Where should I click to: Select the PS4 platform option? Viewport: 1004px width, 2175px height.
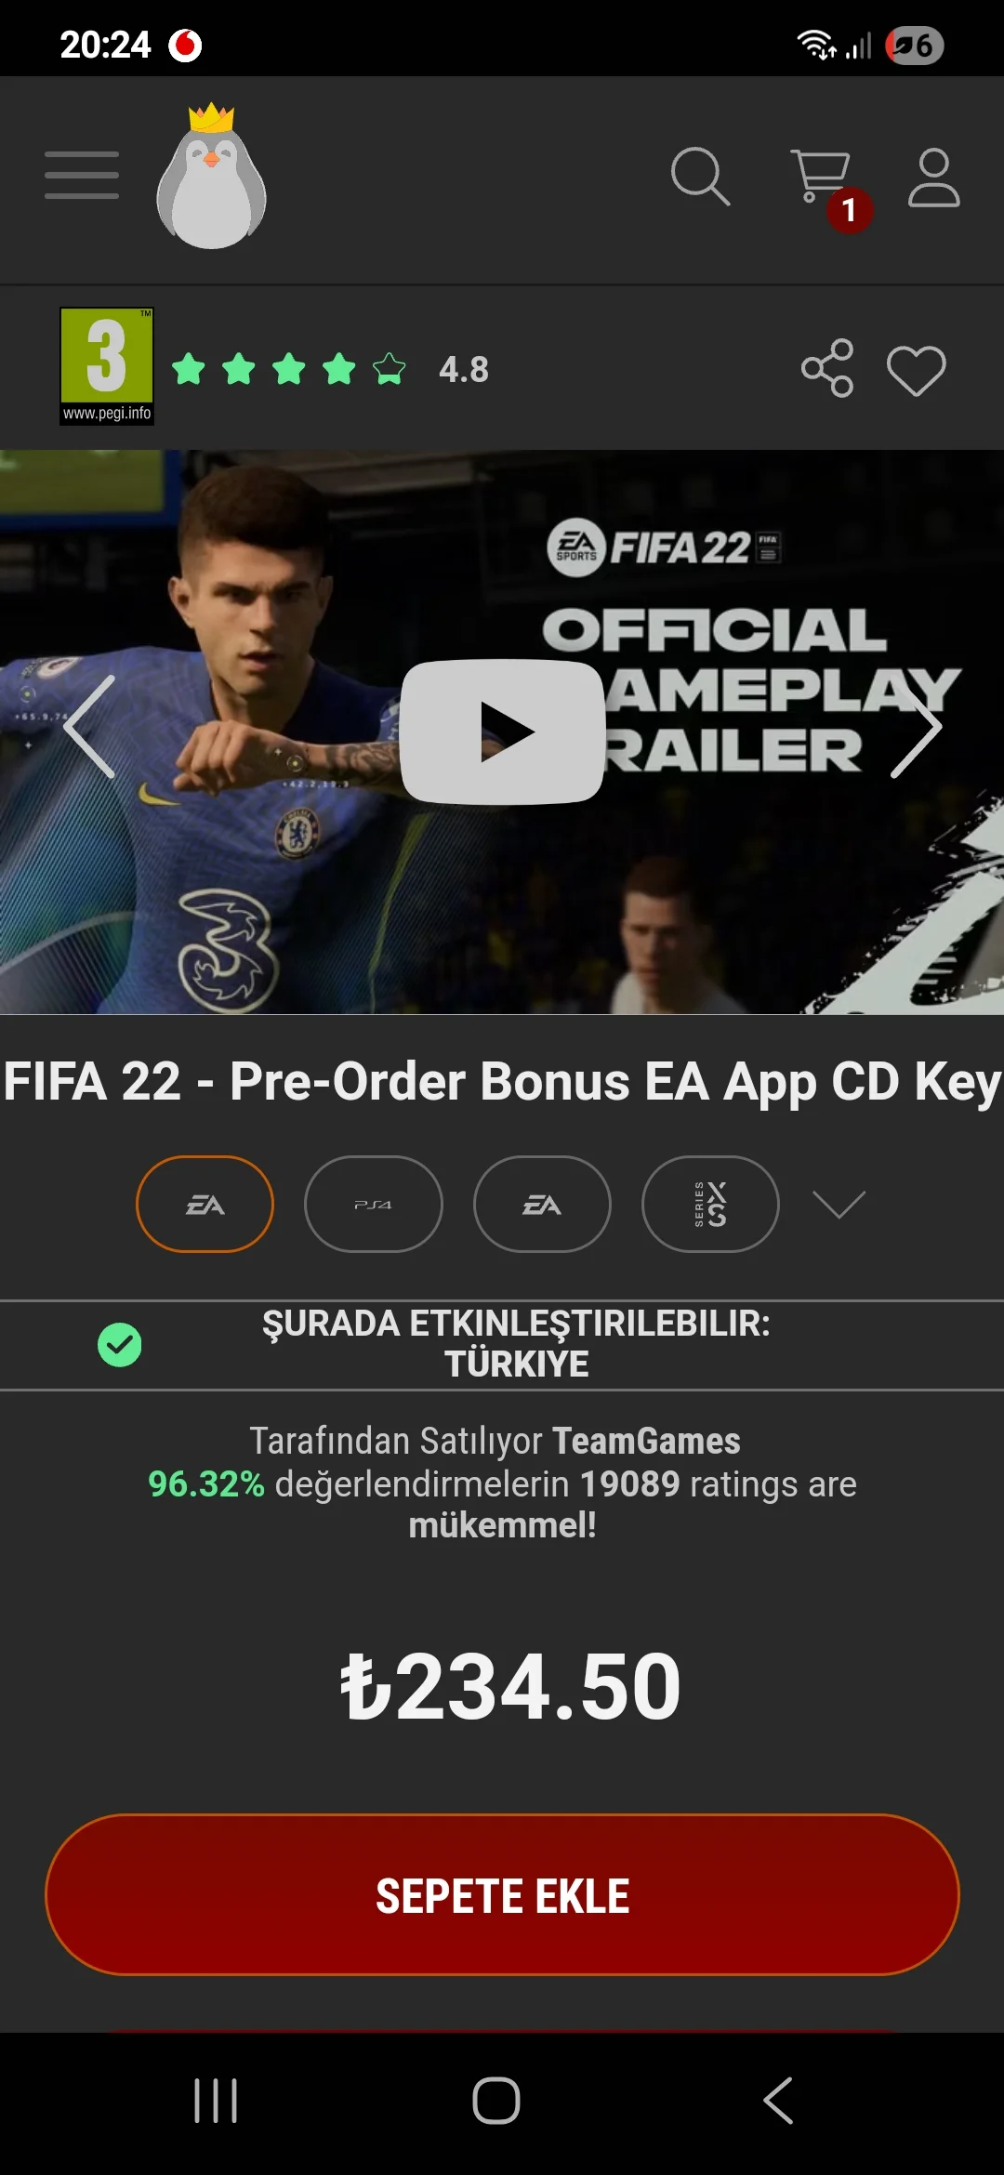point(374,1205)
